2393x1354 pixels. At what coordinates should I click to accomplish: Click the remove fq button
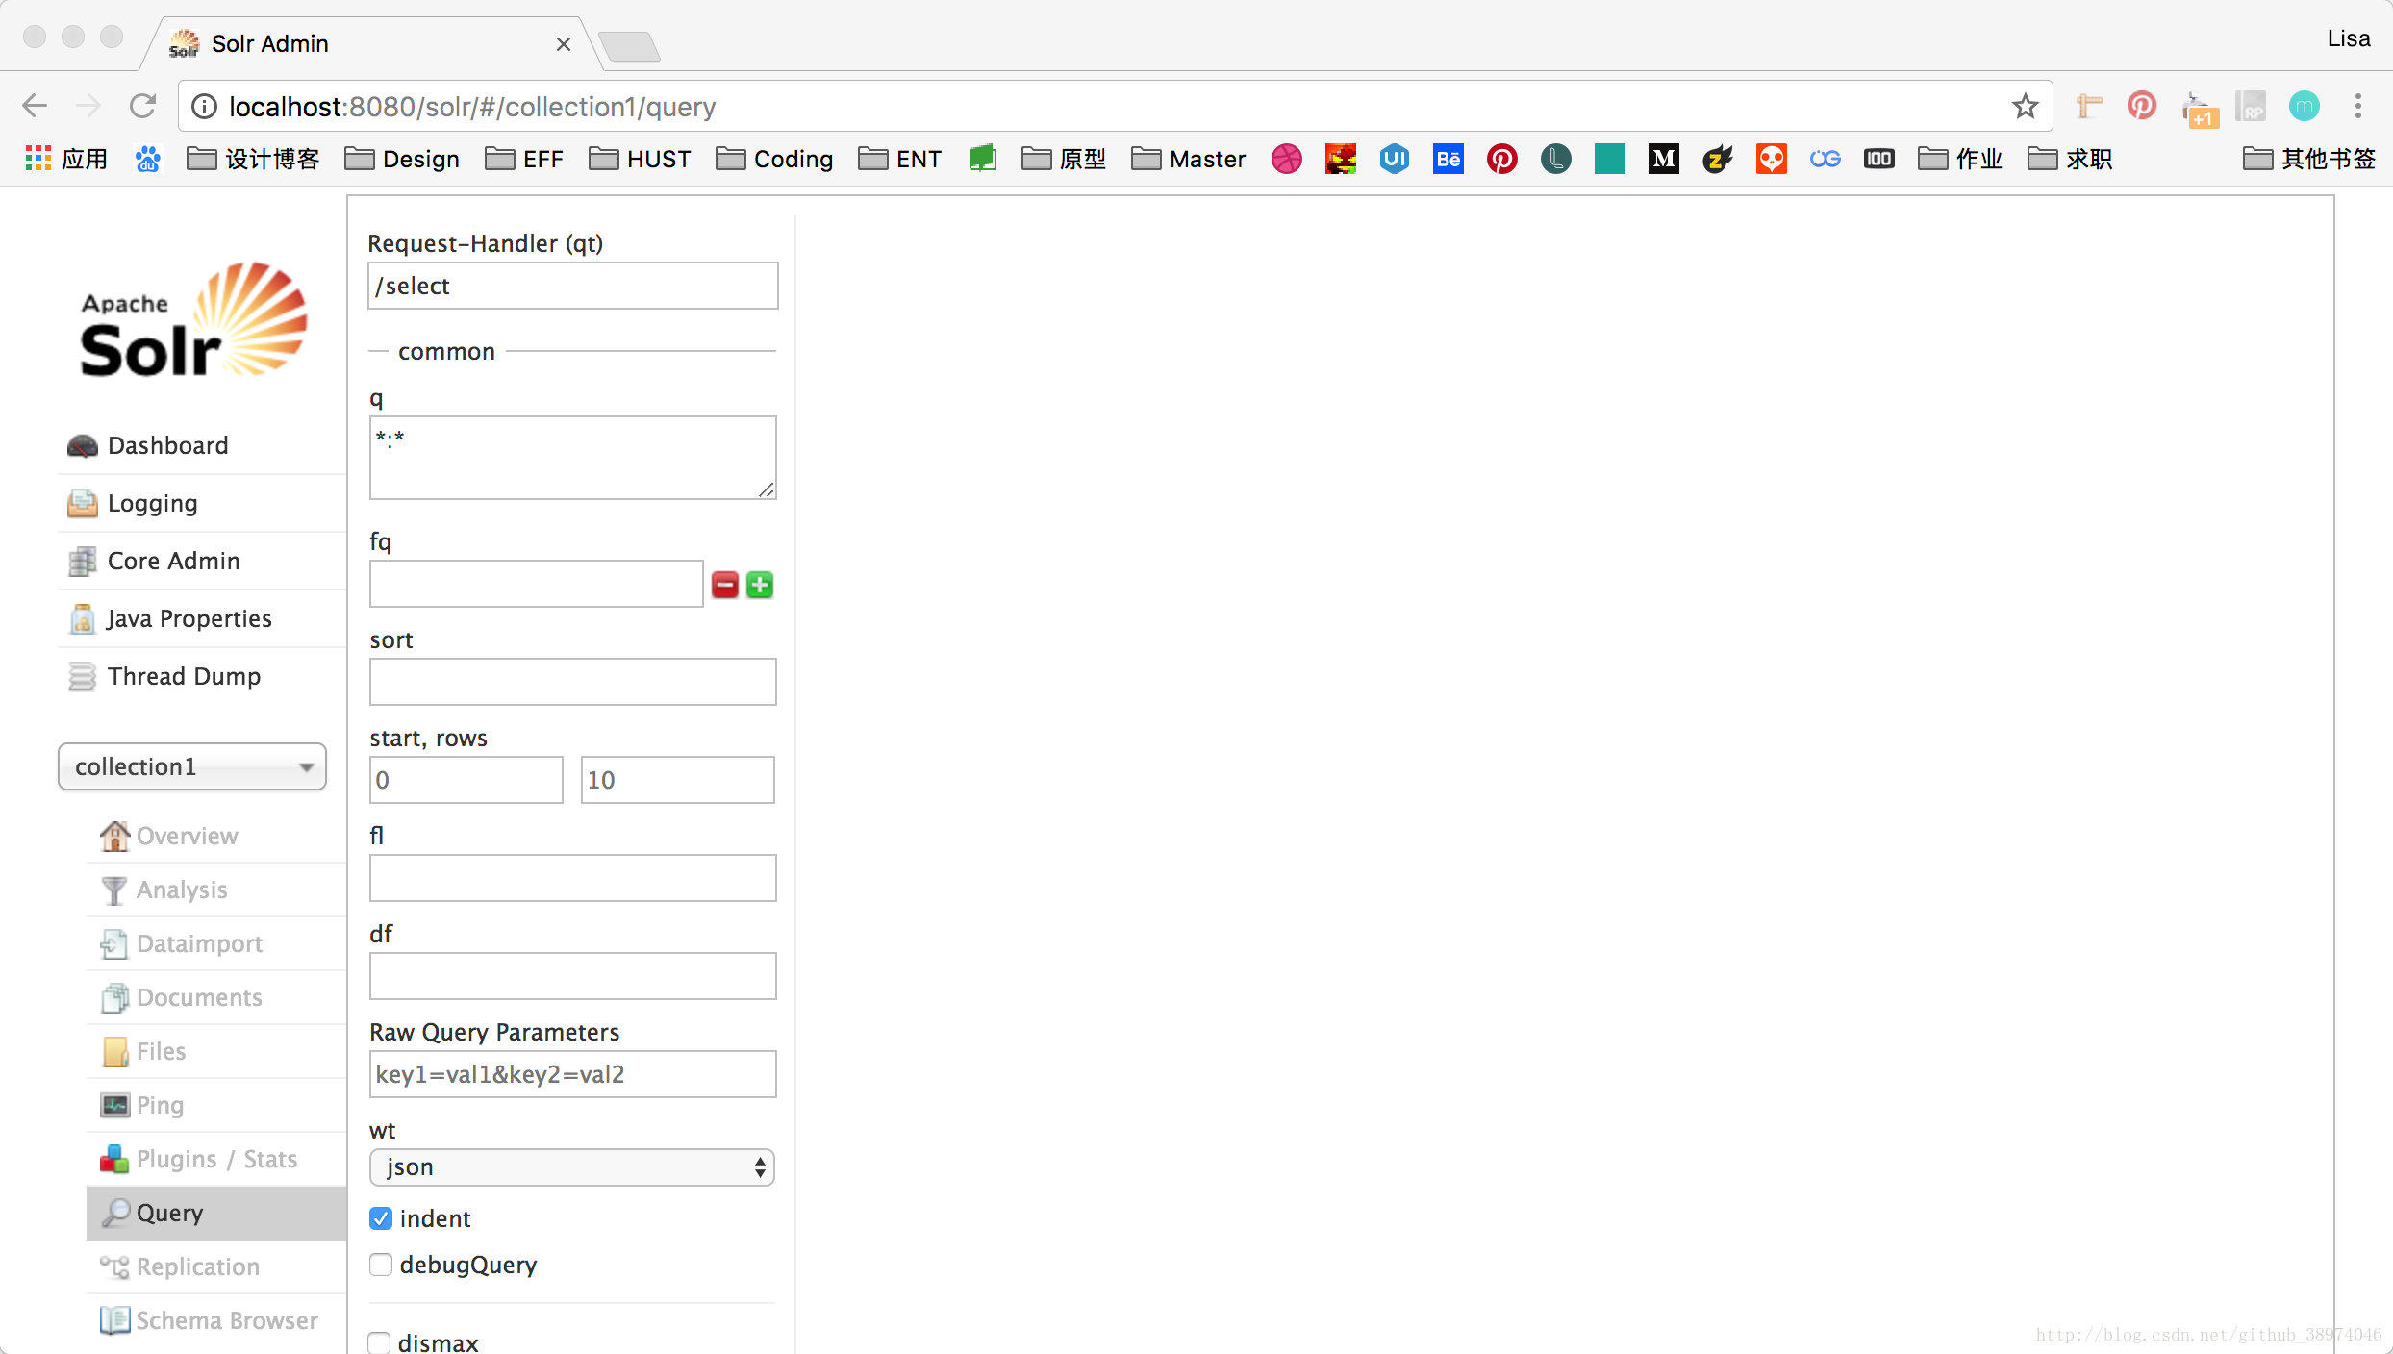(723, 585)
